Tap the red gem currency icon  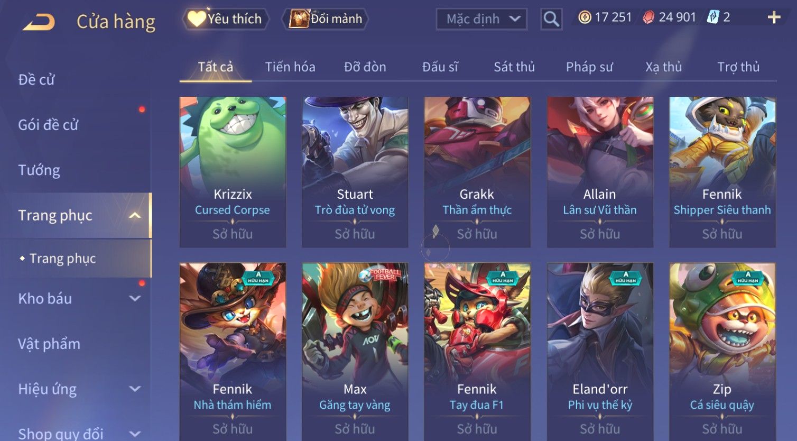(x=648, y=17)
